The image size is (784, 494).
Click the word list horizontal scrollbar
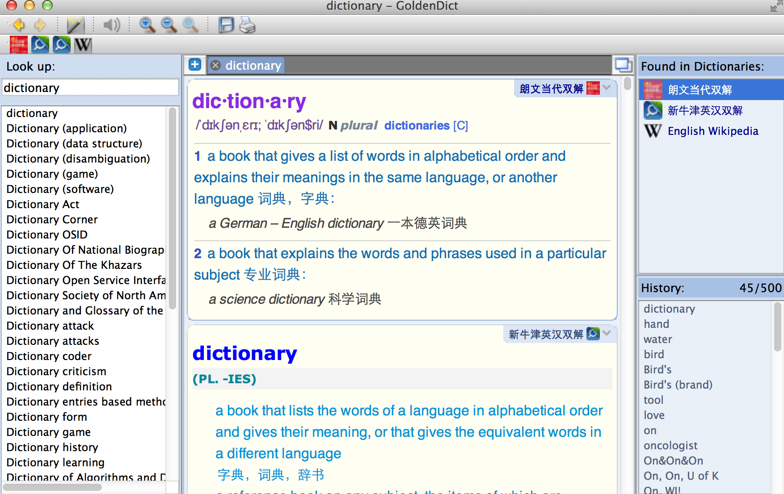click(x=53, y=487)
